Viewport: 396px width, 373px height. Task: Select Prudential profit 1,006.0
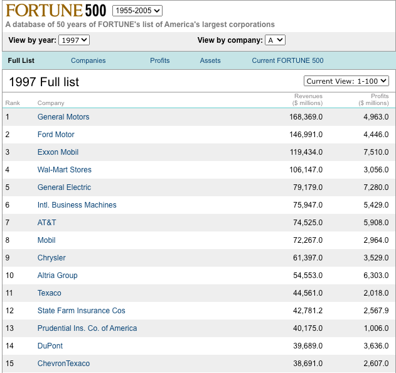pos(377,328)
